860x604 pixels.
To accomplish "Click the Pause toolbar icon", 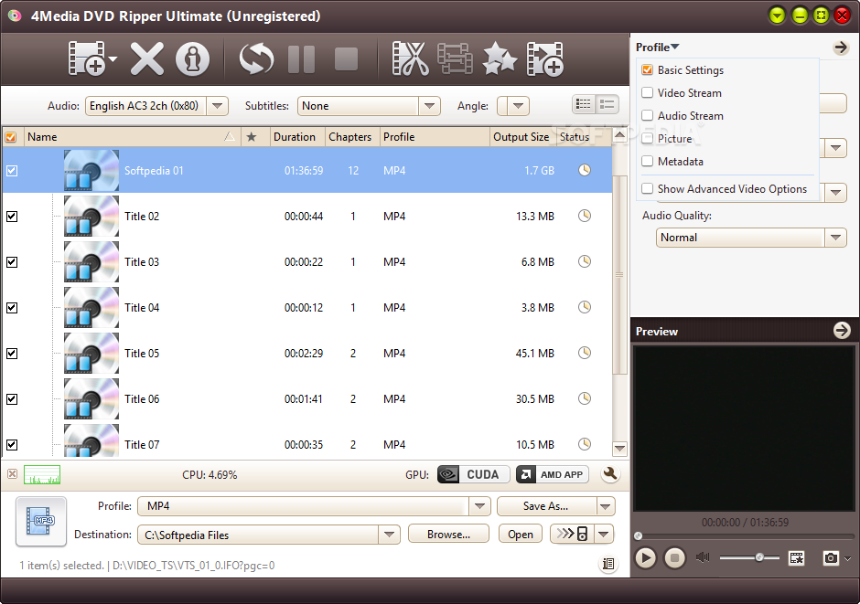I will point(301,59).
